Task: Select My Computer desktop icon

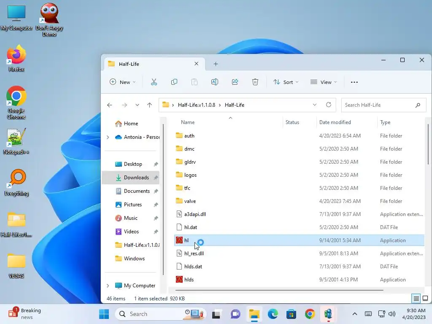Action: (16, 17)
